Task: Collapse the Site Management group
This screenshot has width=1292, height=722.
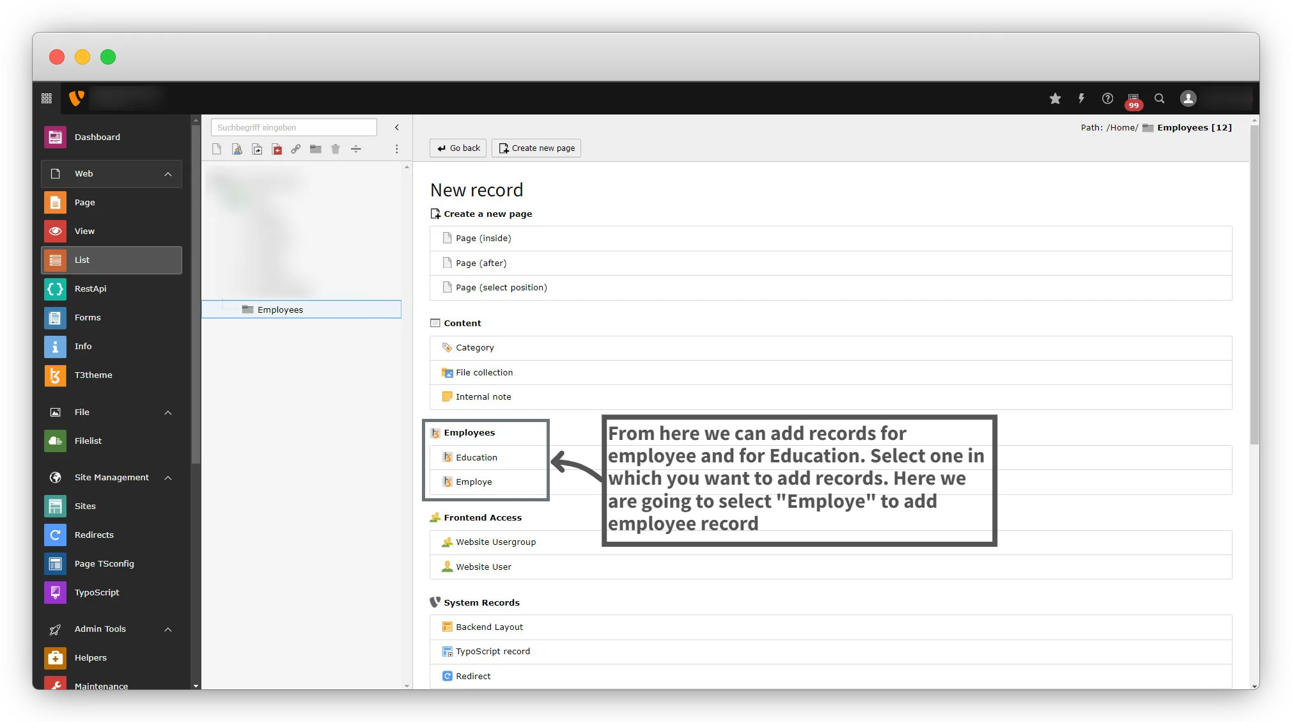Action: pyautogui.click(x=168, y=478)
